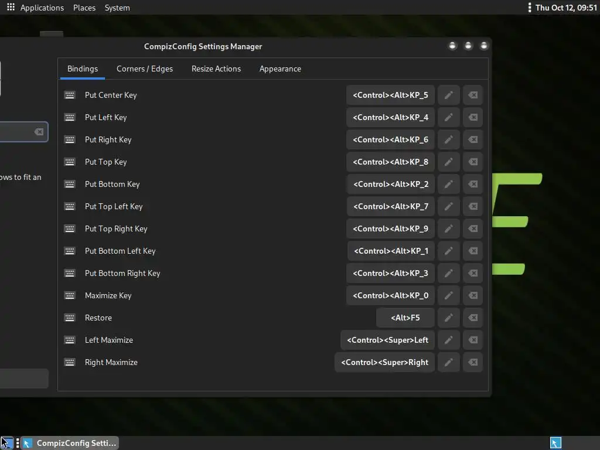Click the <Control><Alt>KP_6 shortcut button
This screenshot has height=450, width=600.
(x=390, y=139)
